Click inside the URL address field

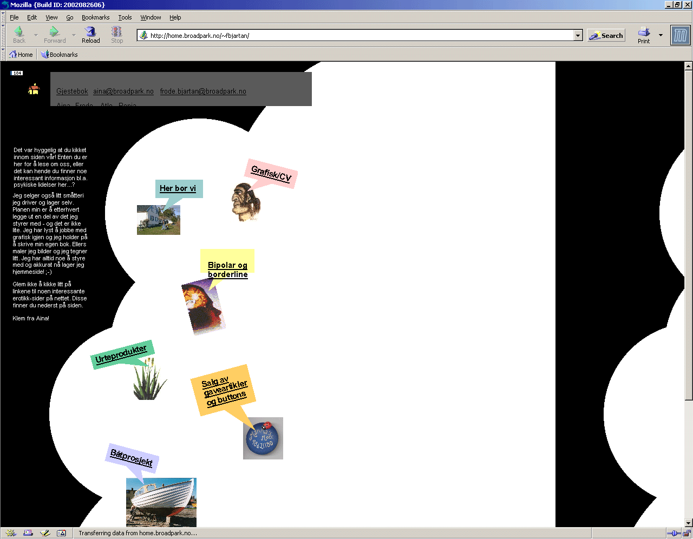click(360, 36)
